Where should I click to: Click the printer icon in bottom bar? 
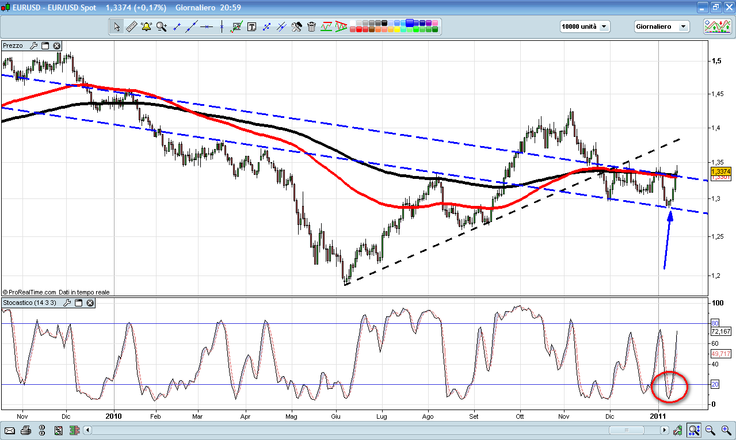[x=26, y=430]
